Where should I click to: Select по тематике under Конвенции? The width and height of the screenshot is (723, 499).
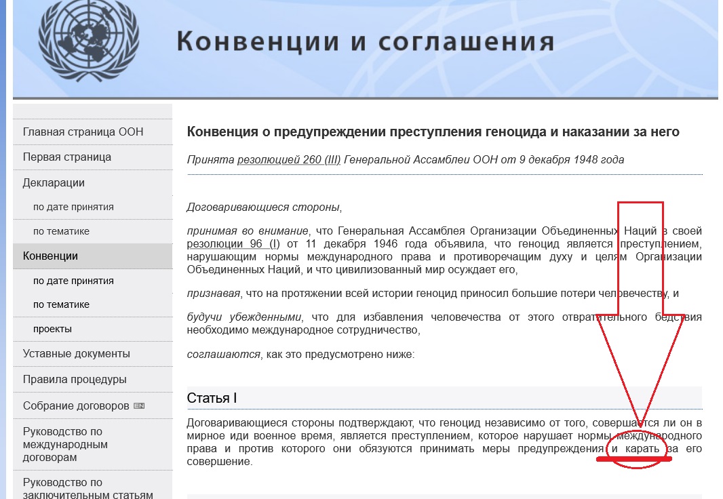[61, 304]
